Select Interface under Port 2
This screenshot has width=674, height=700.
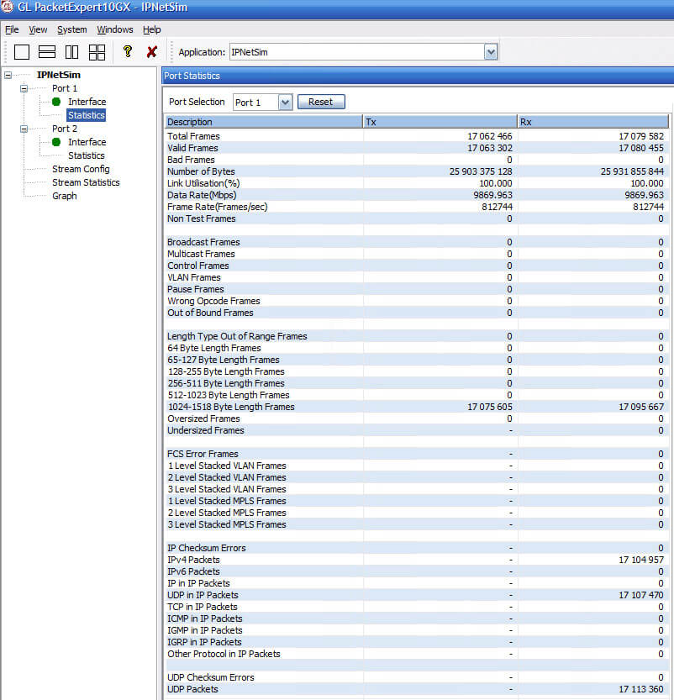coord(87,142)
